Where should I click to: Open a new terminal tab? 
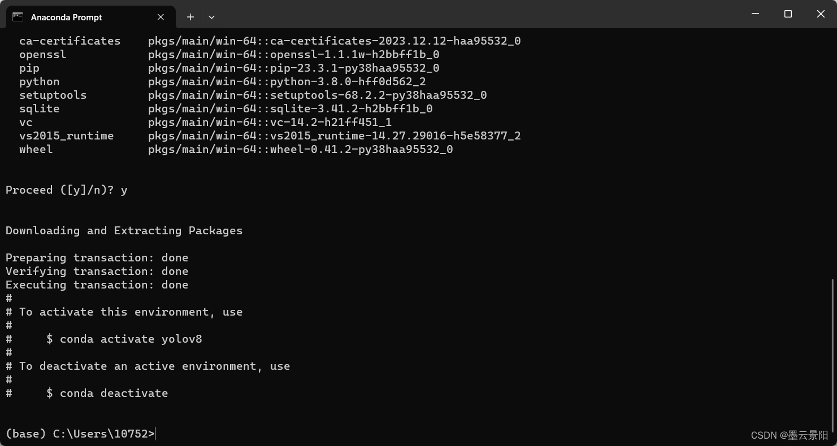(x=190, y=17)
